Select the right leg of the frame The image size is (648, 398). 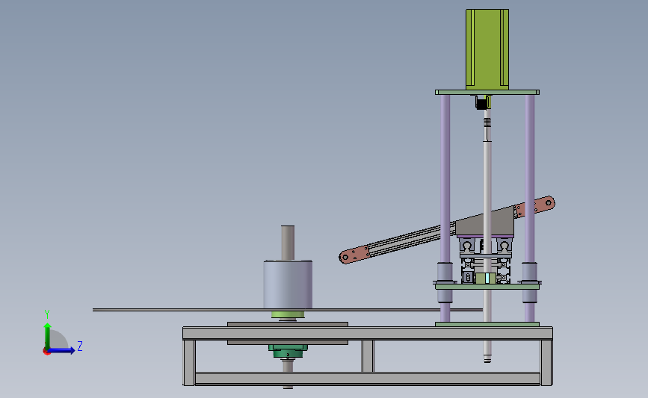click(546, 362)
